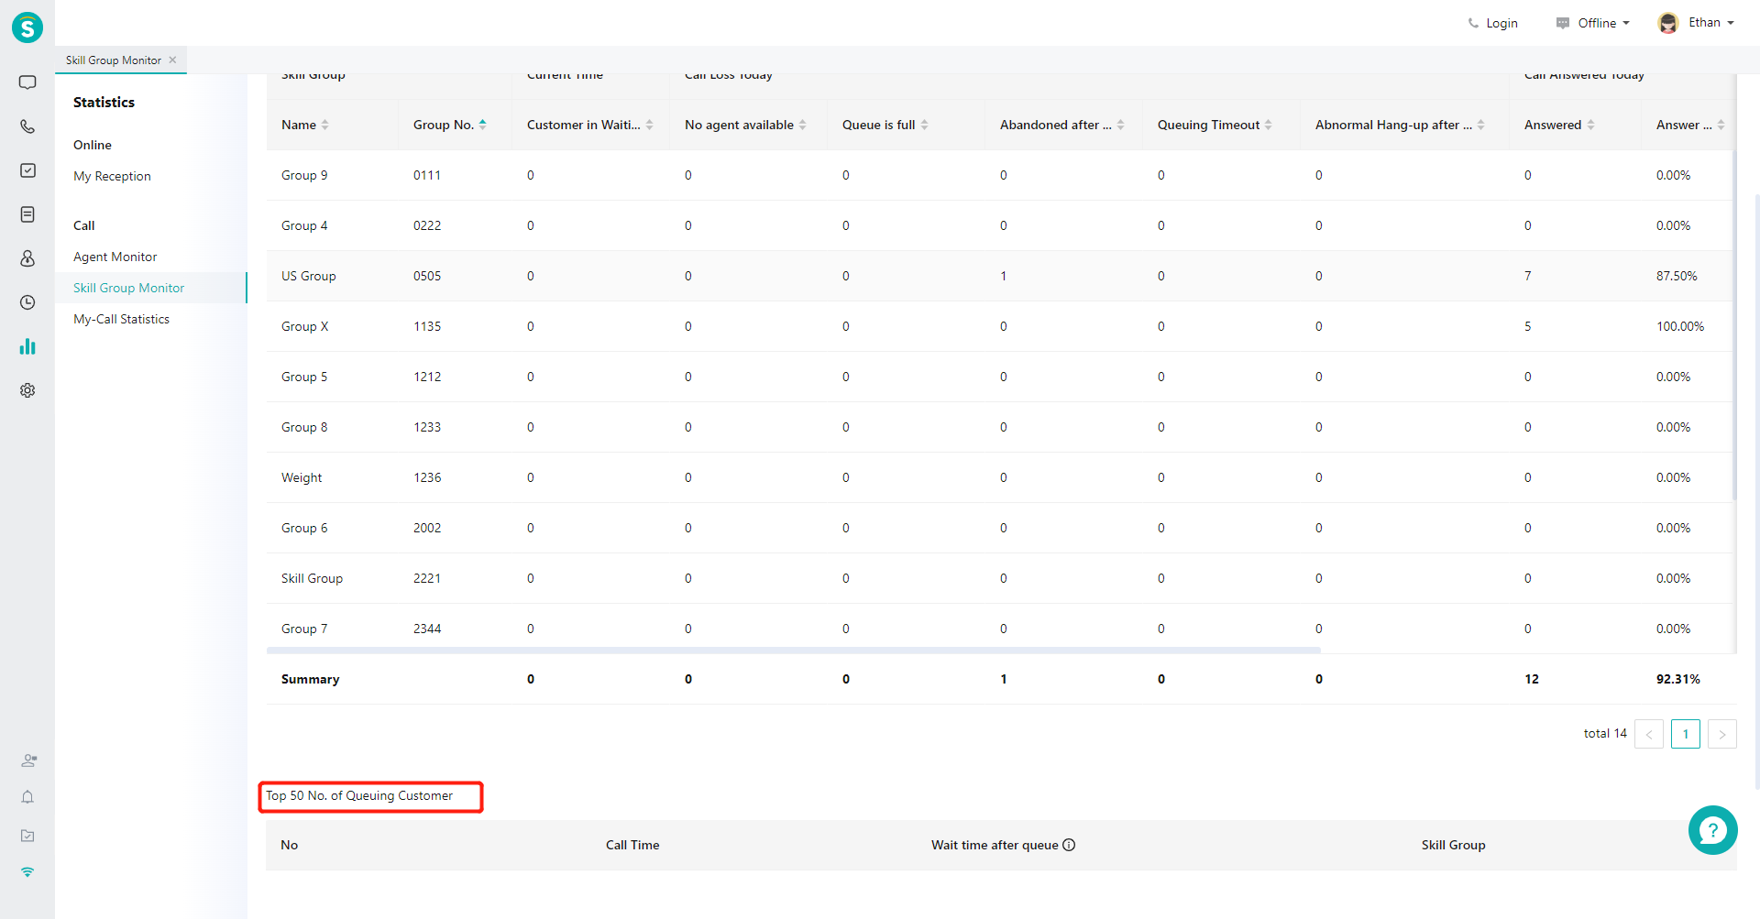Click the 87.50% answer rate cell
The width and height of the screenshot is (1760, 919).
click(x=1677, y=276)
